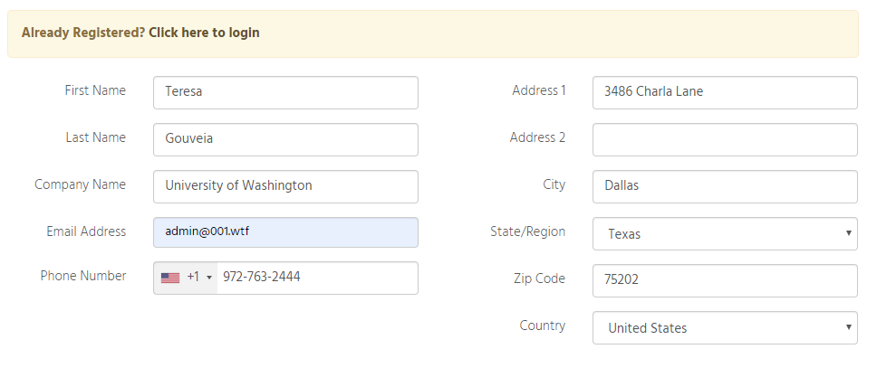Select the Address 1 field
This screenshot has width=877, height=368.
[x=725, y=93]
